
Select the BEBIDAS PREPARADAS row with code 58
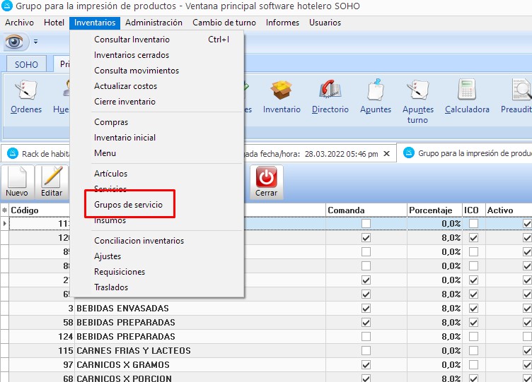tap(125, 323)
